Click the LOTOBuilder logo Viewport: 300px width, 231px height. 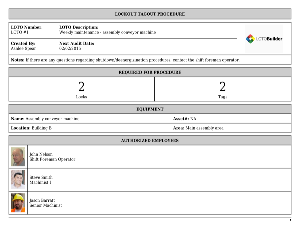tap(264, 39)
